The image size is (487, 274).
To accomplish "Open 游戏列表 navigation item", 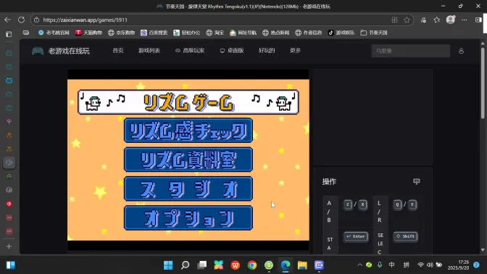I will [149, 51].
